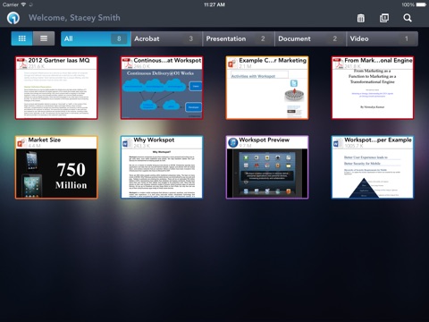The width and height of the screenshot is (429, 322).
Task: Open Example Marketing presentation thumbnail
Action: 267,88
